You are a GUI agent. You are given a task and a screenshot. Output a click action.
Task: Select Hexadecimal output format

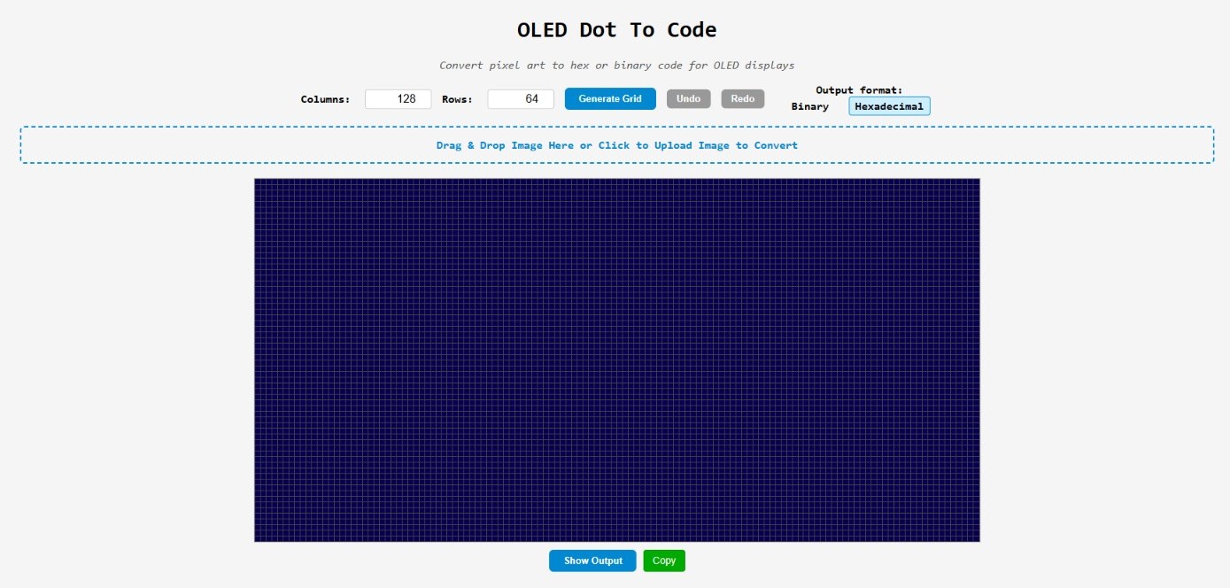(x=889, y=106)
